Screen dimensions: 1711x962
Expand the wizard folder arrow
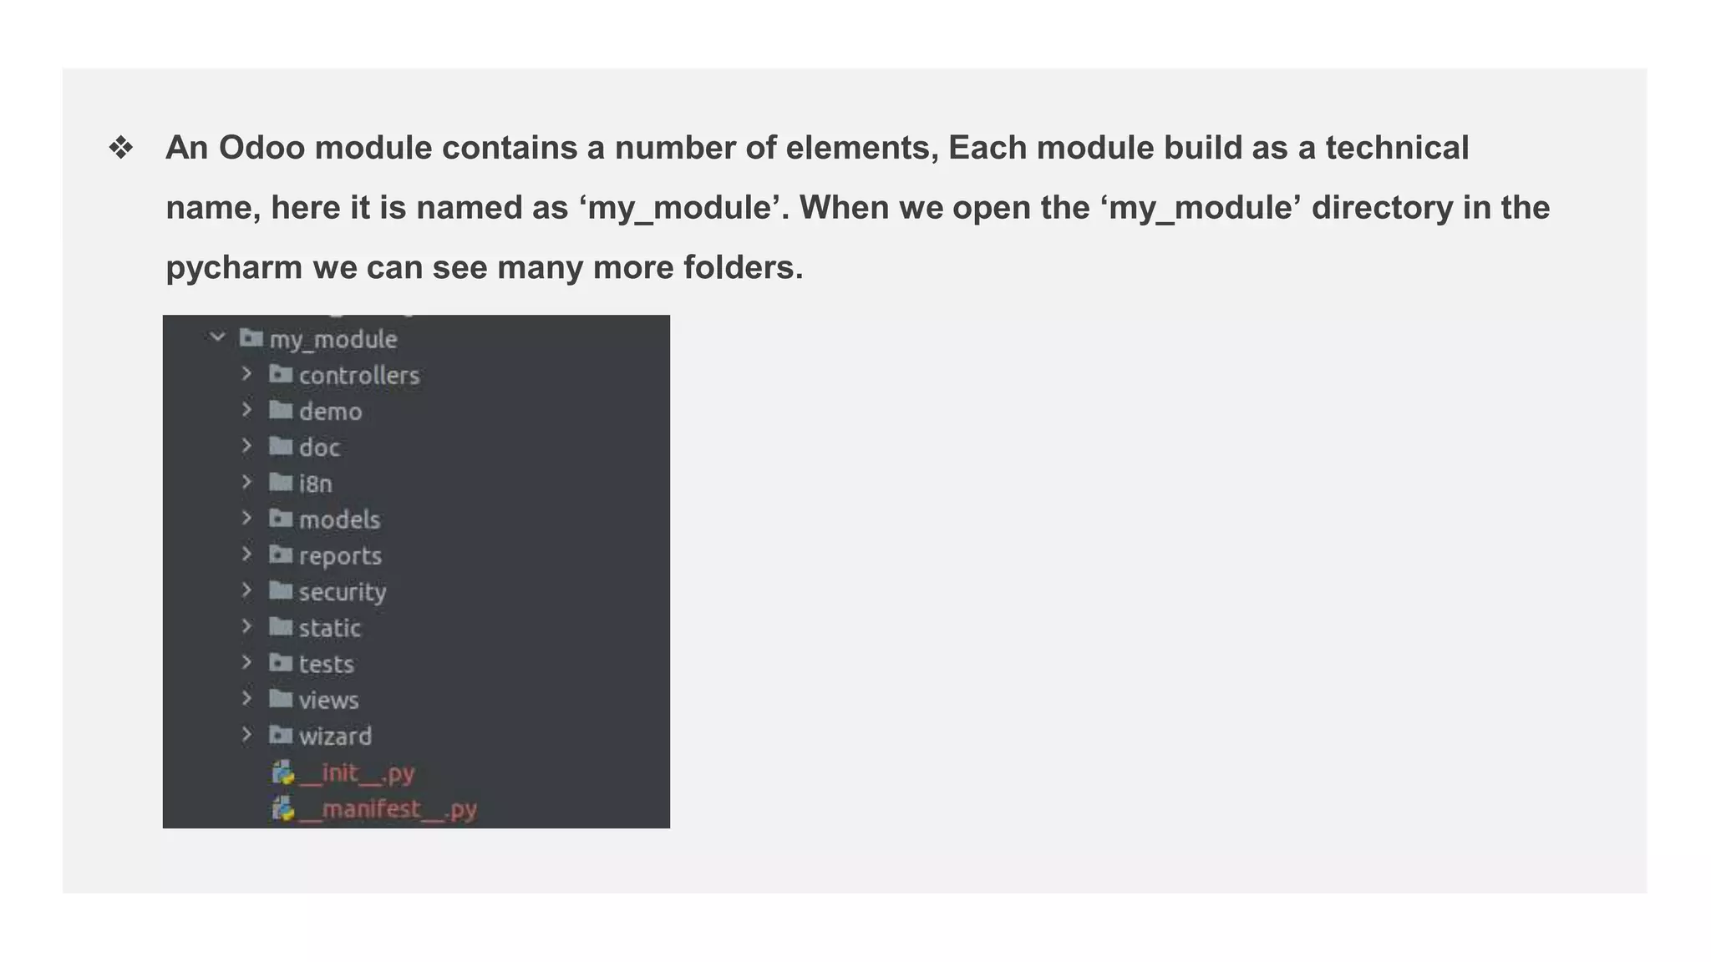[246, 734]
